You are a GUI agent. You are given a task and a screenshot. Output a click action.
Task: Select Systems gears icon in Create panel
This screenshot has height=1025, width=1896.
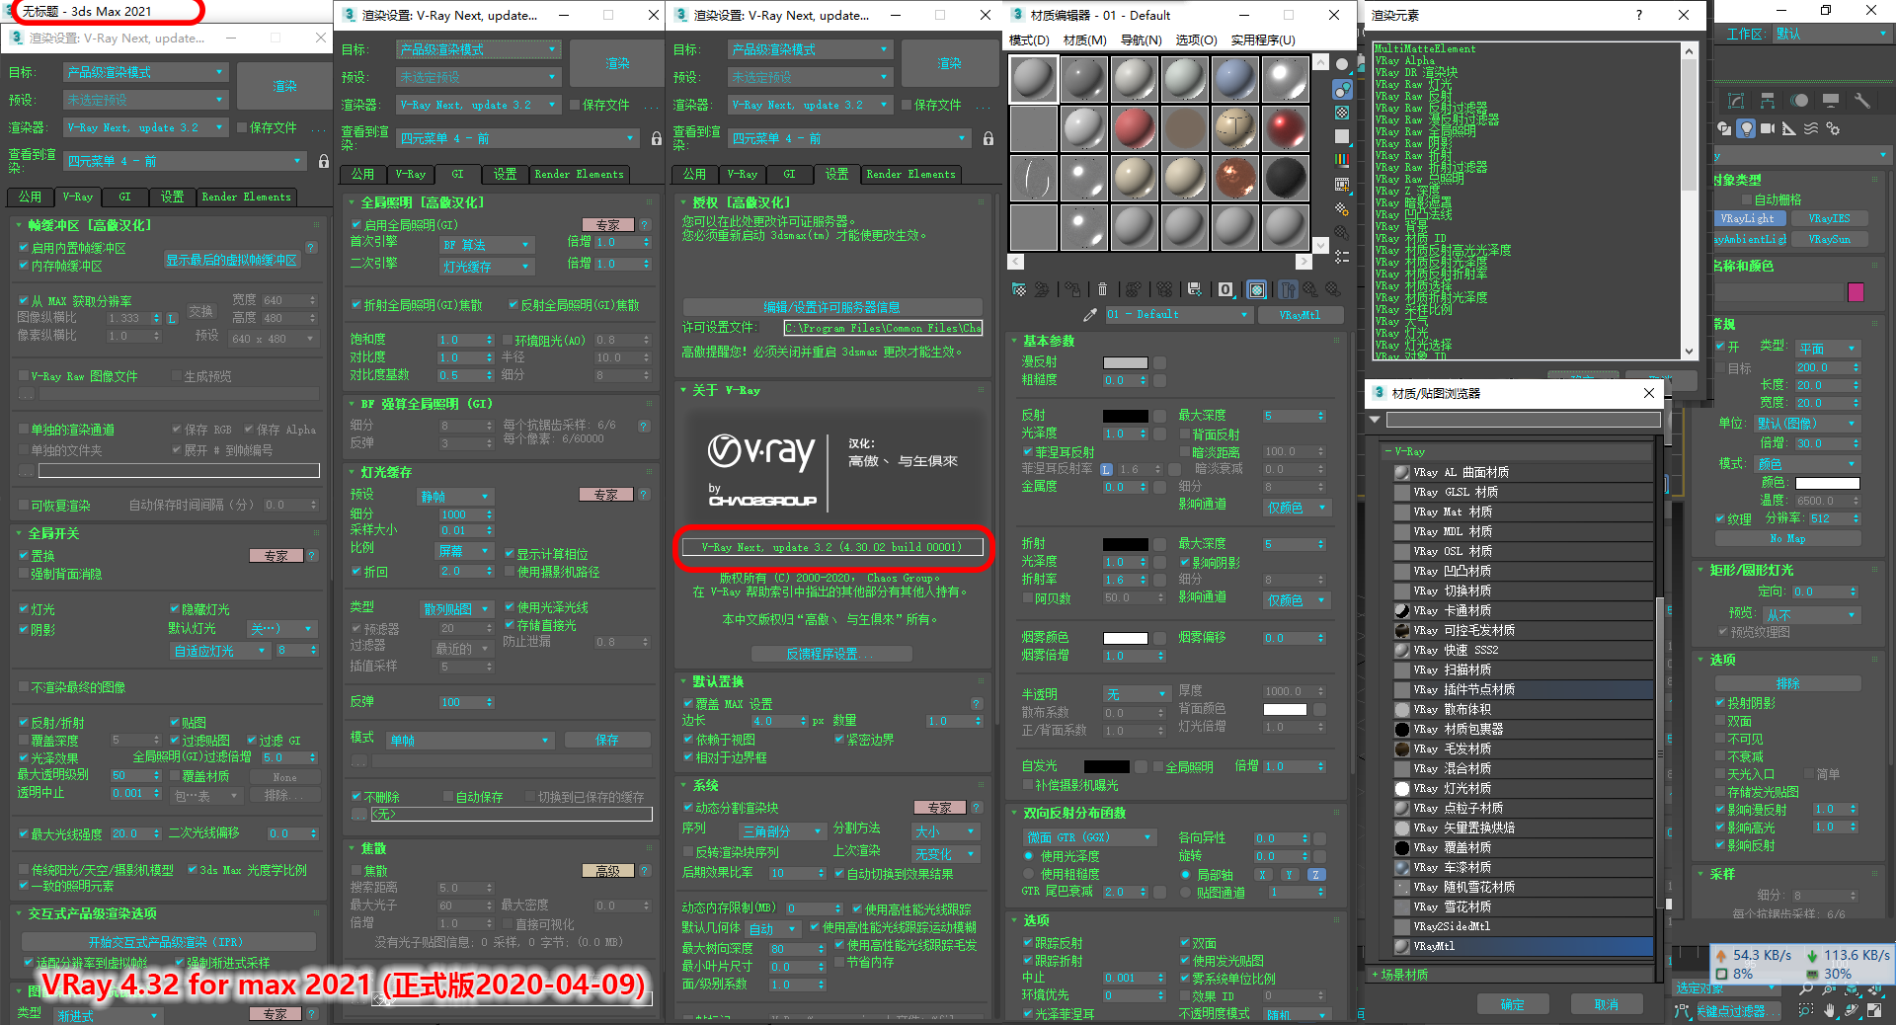point(1833,128)
